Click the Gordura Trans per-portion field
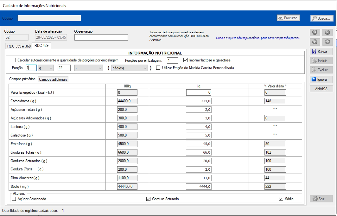Image resolution: width=337 pixels, height=216 pixels. (x=199, y=169)
